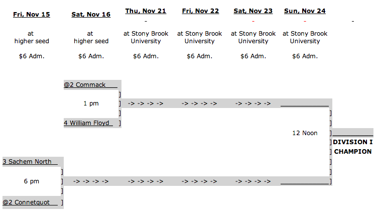This screenshot has height=211, width=379.
Task: Click the higher seed text under Sat, Nov 16
Action: 91,41
